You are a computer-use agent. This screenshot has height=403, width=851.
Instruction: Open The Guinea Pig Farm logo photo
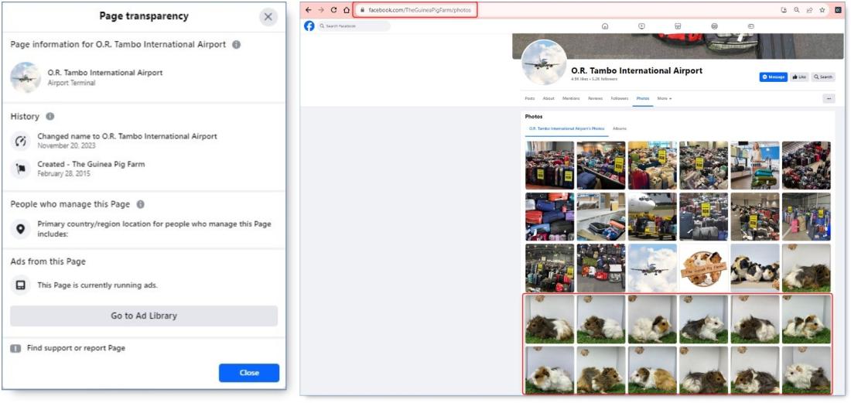coord(703,268)
